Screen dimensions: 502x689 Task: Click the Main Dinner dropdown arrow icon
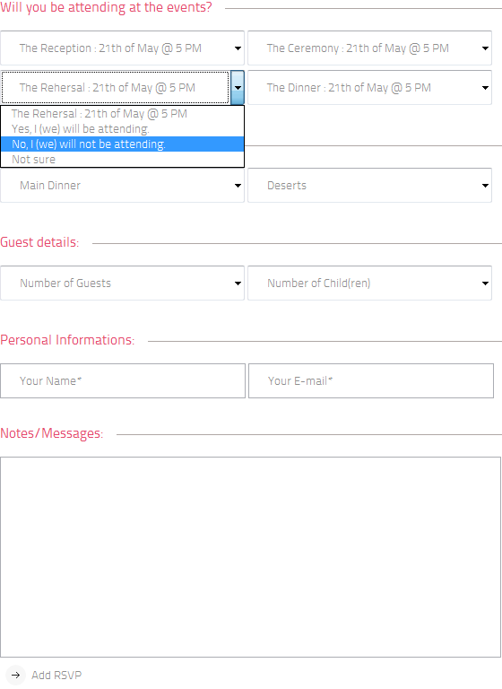(x=238, y=186)
